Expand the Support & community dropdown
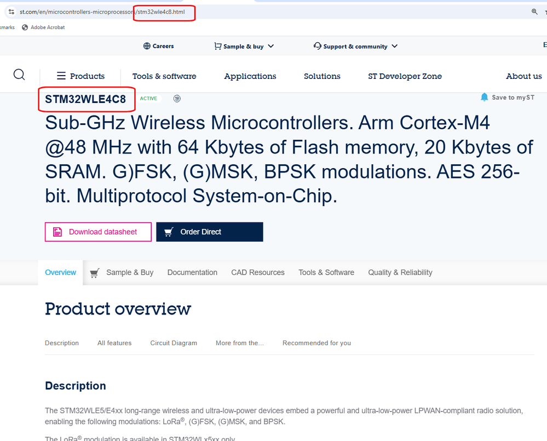The height and width of the screenshot is (441, 547). tap(355, 47)
